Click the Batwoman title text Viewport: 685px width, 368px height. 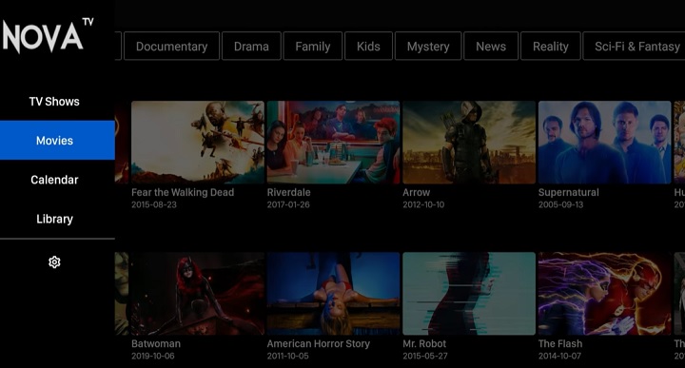[x=156, y=343]
